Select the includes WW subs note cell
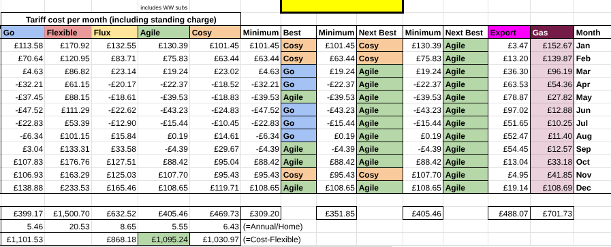Viewport: 611px width, 247px height. point(164,7)
